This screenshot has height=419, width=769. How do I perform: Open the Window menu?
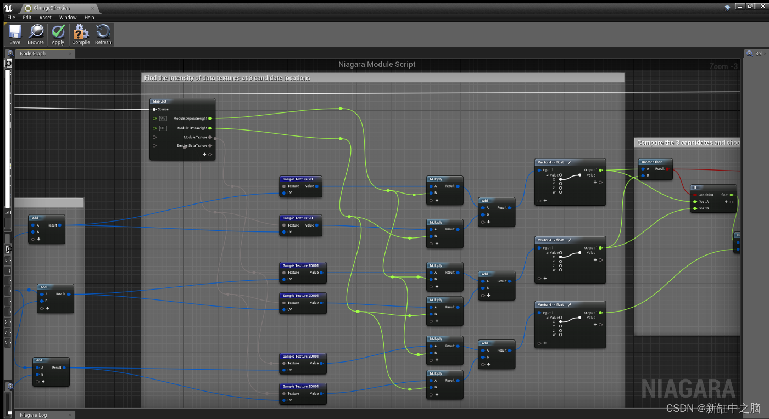click(x=68, y=18)
